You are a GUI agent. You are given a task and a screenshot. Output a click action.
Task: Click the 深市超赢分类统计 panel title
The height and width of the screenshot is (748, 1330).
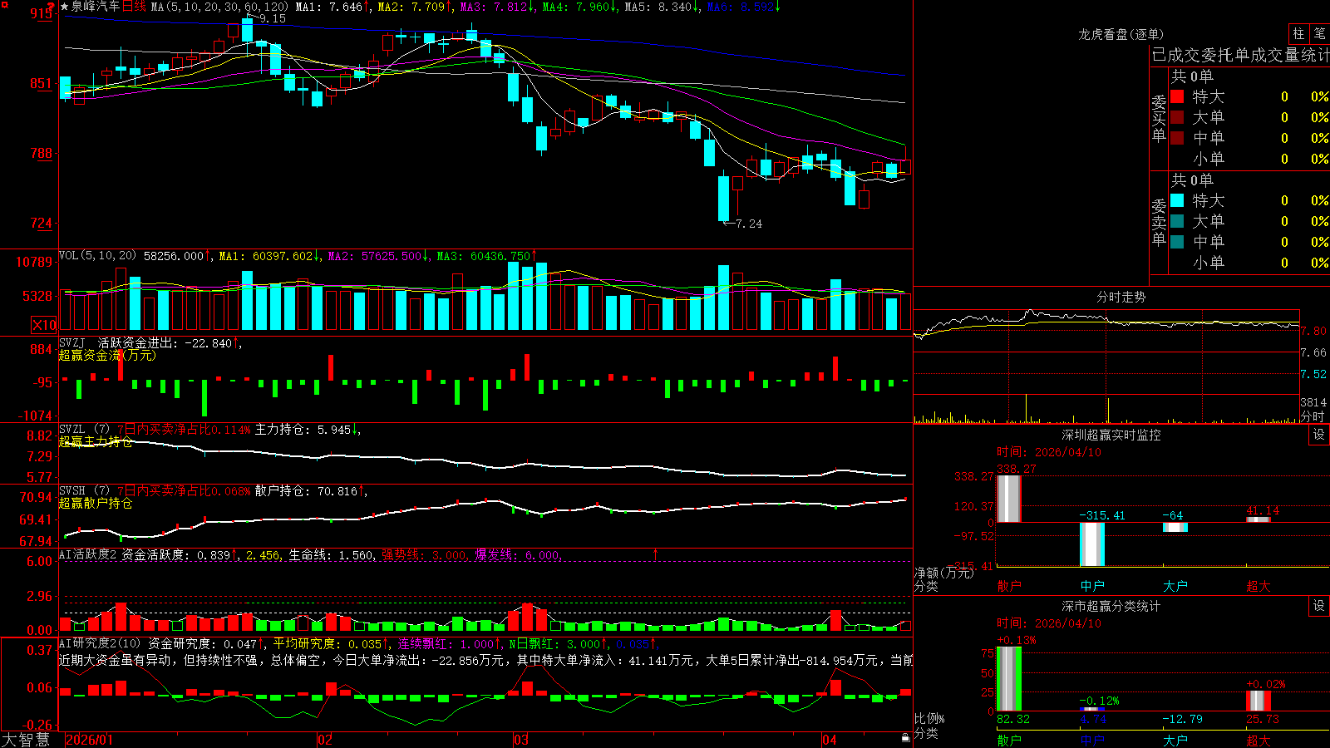(x=1111, y=606)
